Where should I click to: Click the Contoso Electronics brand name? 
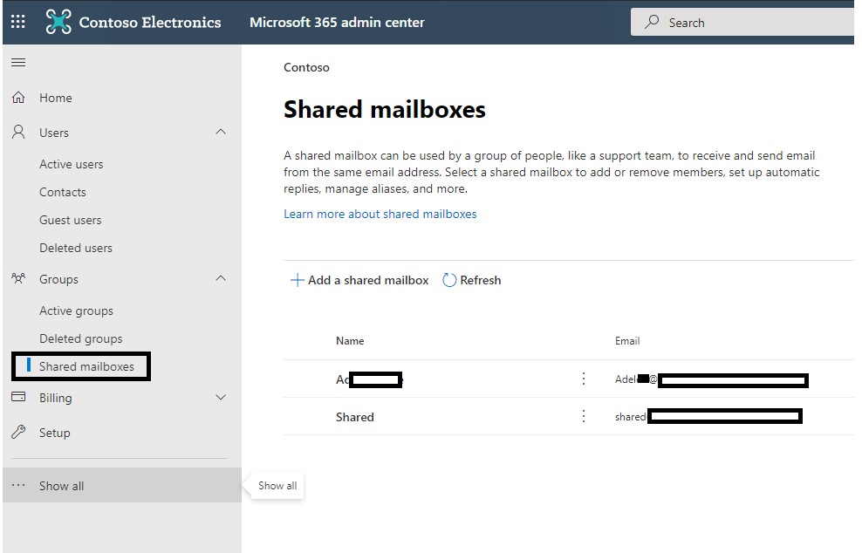point(150,22)
